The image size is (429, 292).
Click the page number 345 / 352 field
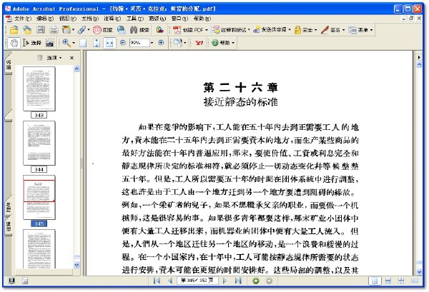point(197,281)
